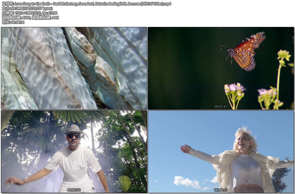Click the white cloud in the blue sky
The image size is (295, 194).
188,182
